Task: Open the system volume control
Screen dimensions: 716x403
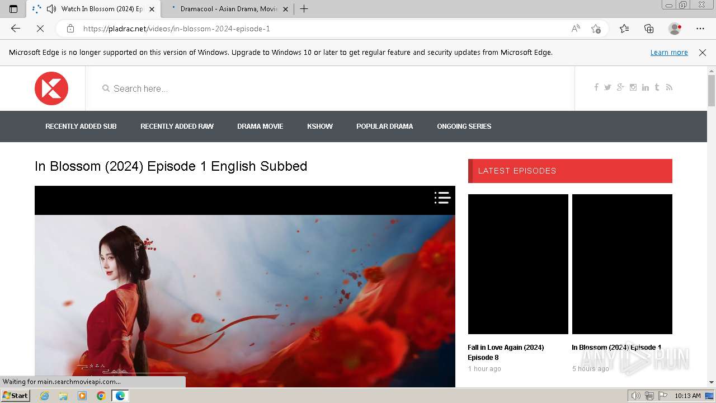Action: [635, 396]
